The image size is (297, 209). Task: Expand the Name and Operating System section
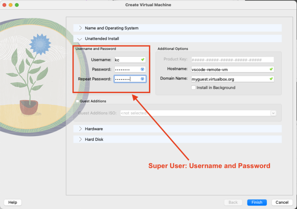click(80, 28)
